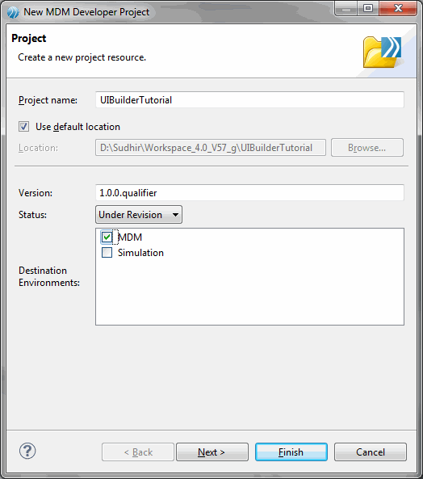Viewport: 423px width, 479px height.
Task: Uncheck the MDM destination environment
Action: [x=107, y=237]
